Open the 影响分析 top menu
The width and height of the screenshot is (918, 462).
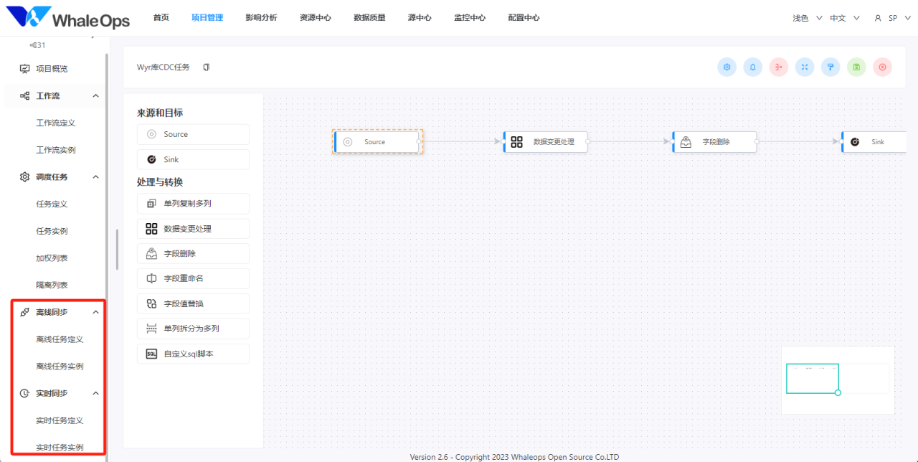coord(261,18)
